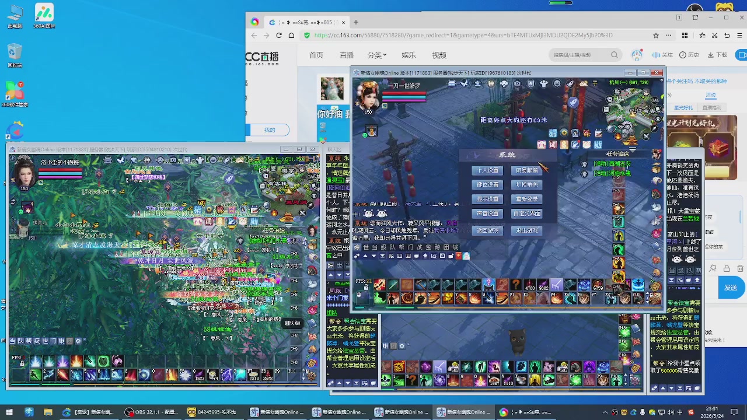The image size is (747, 420).
Task: Open 下载 download on CC直播 header
Action: 718,55
